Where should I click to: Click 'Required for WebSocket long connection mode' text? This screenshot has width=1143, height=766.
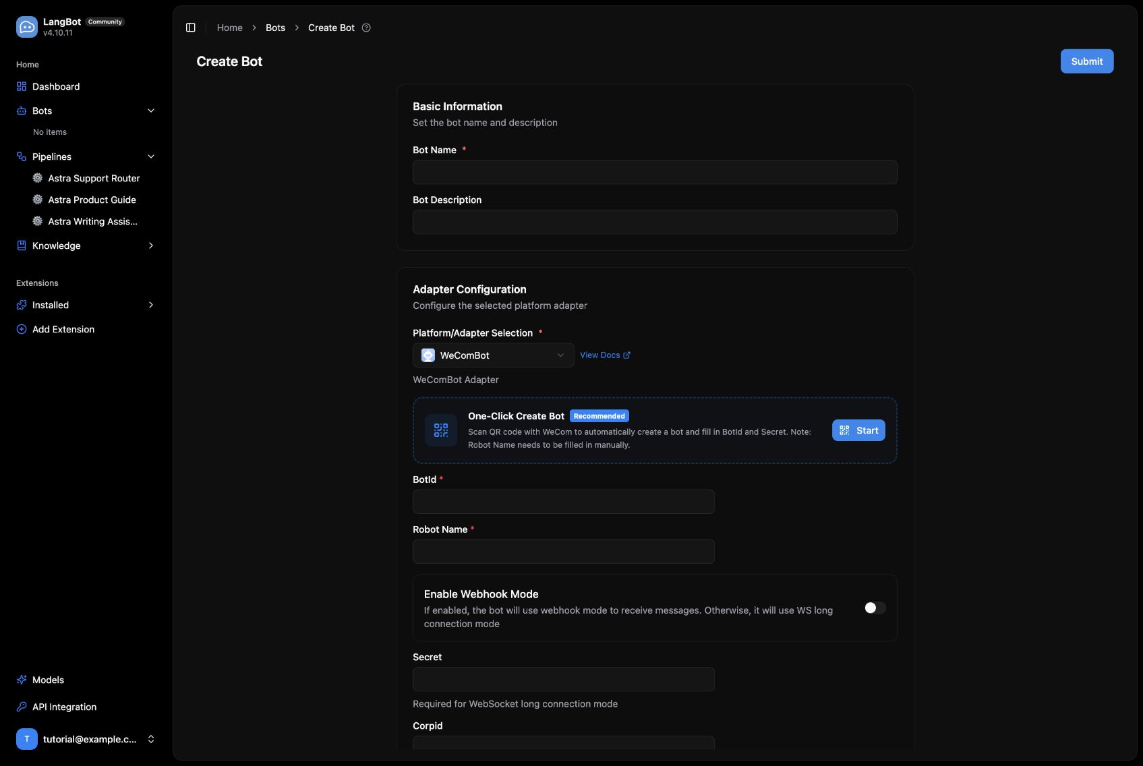pyautogui.click(x=515, y=704)
